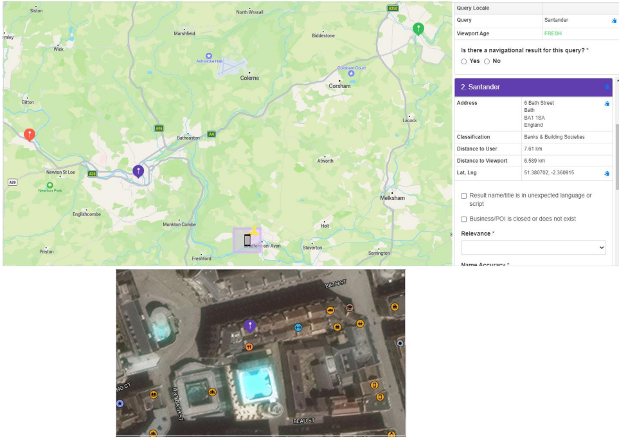The image size is (619, 438).
Task: Click the BATH ST street label
Action: 336,284
